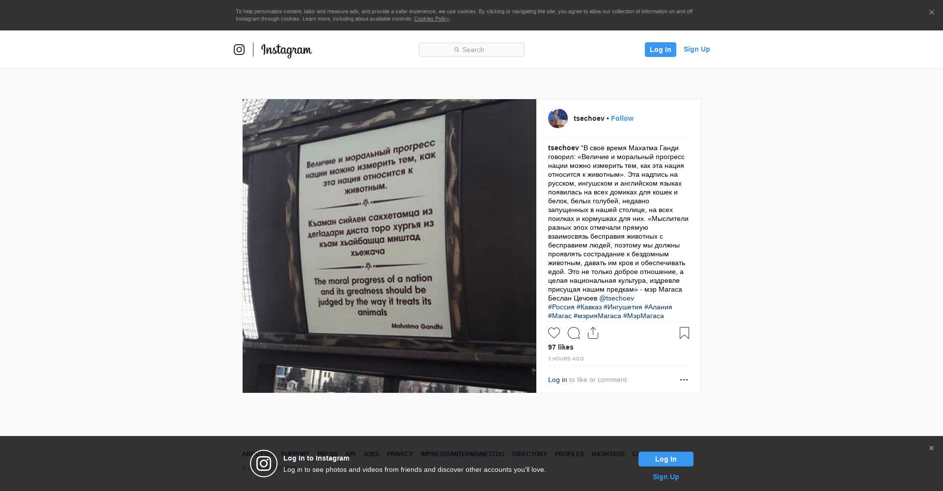This screenshot has height=491, width=943.
Task: Open post options three-dot menu
Action: [x=684, y=380]
